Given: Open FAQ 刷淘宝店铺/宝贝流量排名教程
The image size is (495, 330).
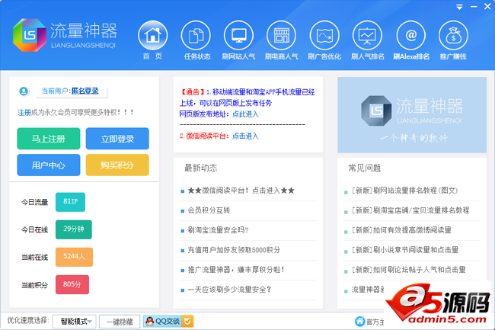Looking at the screenshot, I should coord(410,210).
